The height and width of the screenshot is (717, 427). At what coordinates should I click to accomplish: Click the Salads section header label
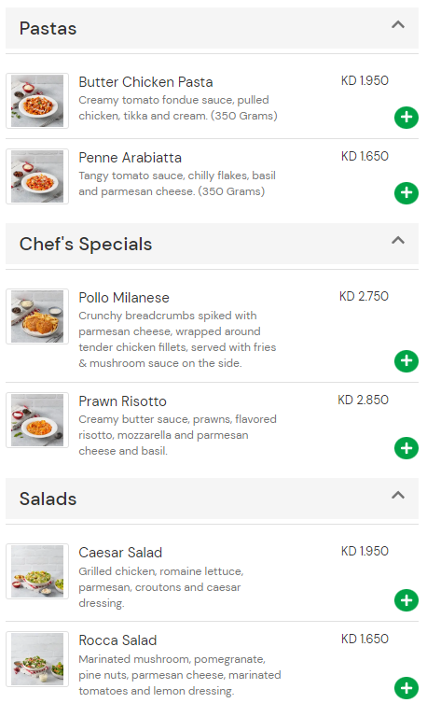tap(48, 499)
